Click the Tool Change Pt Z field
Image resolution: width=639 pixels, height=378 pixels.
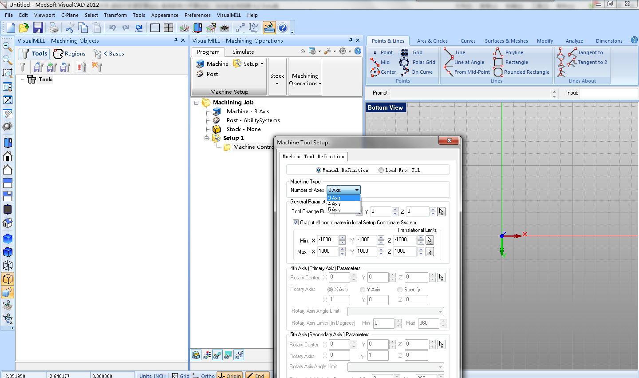(418, 211)
